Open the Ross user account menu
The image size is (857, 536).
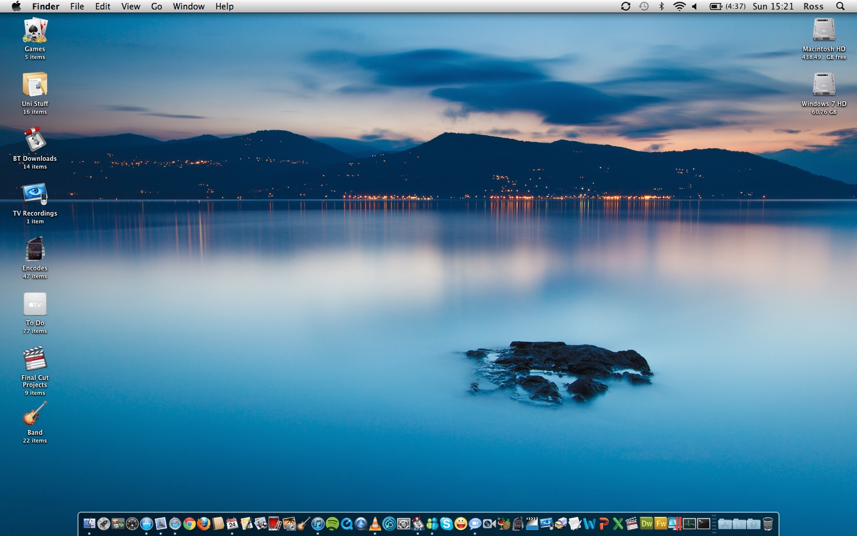coord(813,7)
